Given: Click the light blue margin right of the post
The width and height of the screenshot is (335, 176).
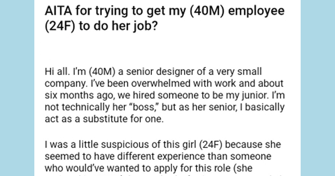Looking at the screenshot, I should [318, 88].
